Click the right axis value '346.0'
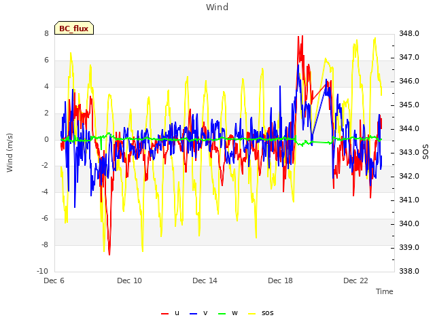The height and width of the screenshot is (326, 435). pyautogui.click(x=409, y=81)
